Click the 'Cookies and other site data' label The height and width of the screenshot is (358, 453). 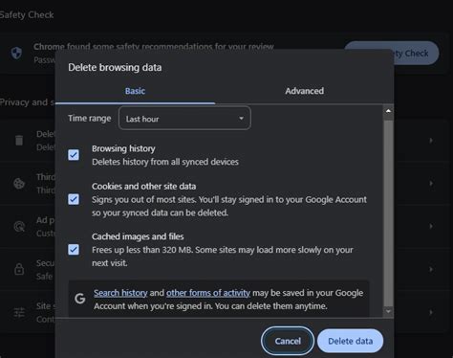click(x=143, y=187)
